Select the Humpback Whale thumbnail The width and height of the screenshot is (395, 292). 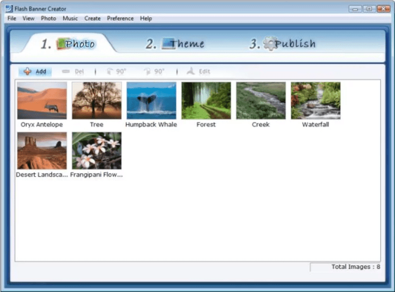coord(151,100)
